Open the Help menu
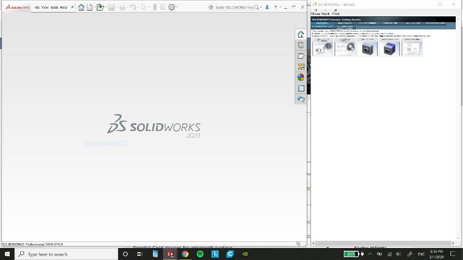Viewport: 463px width, 260px height. pos(64,7)
